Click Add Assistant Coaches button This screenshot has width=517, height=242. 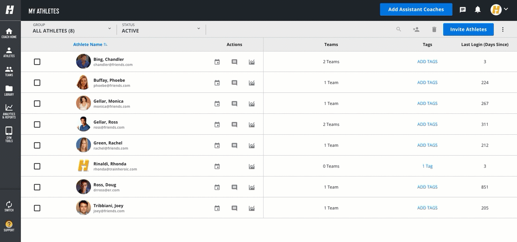(x=416, y=10)
